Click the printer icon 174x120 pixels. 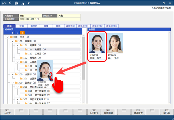pos(16,3)
